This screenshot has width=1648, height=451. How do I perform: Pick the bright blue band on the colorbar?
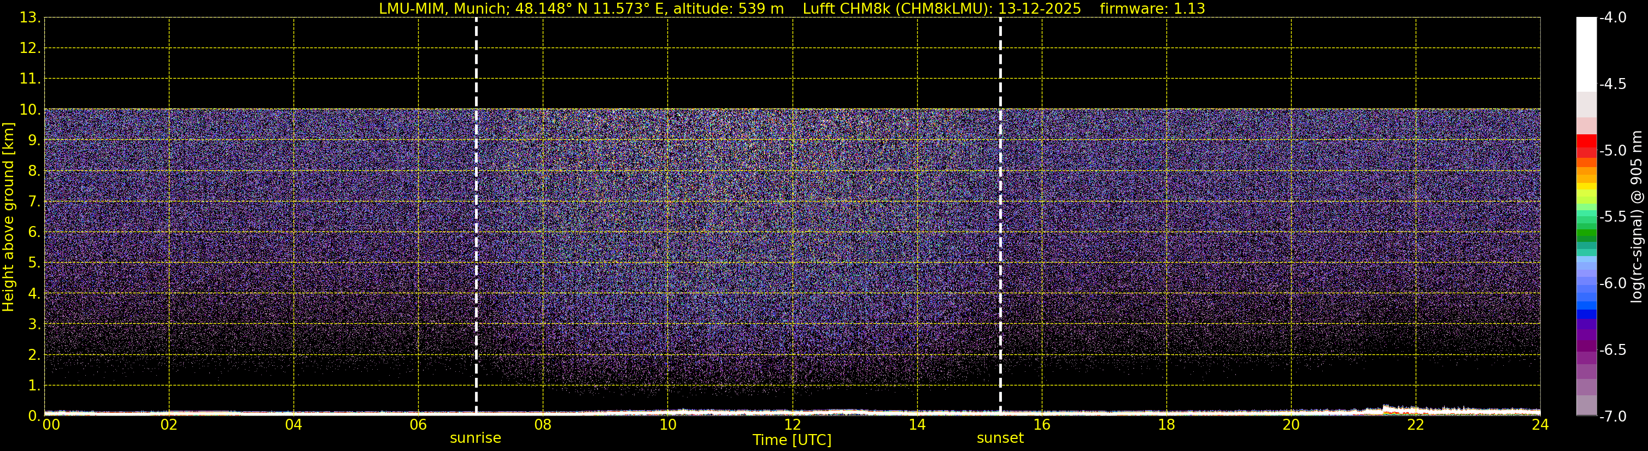[1586, 313]
